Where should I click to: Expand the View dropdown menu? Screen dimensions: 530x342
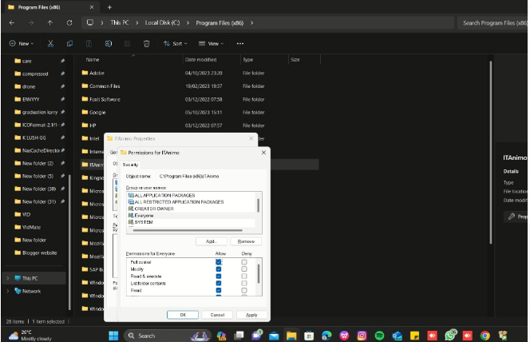pyautogui.click(x=212, y=43)
